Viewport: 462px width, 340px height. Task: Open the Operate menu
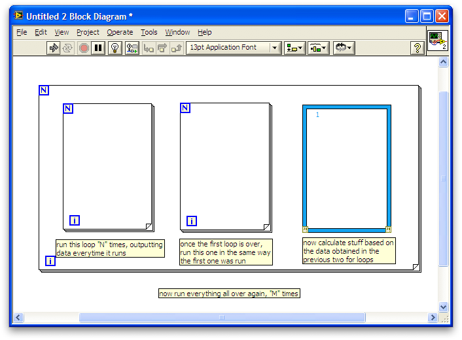click(x=120, y=32)
